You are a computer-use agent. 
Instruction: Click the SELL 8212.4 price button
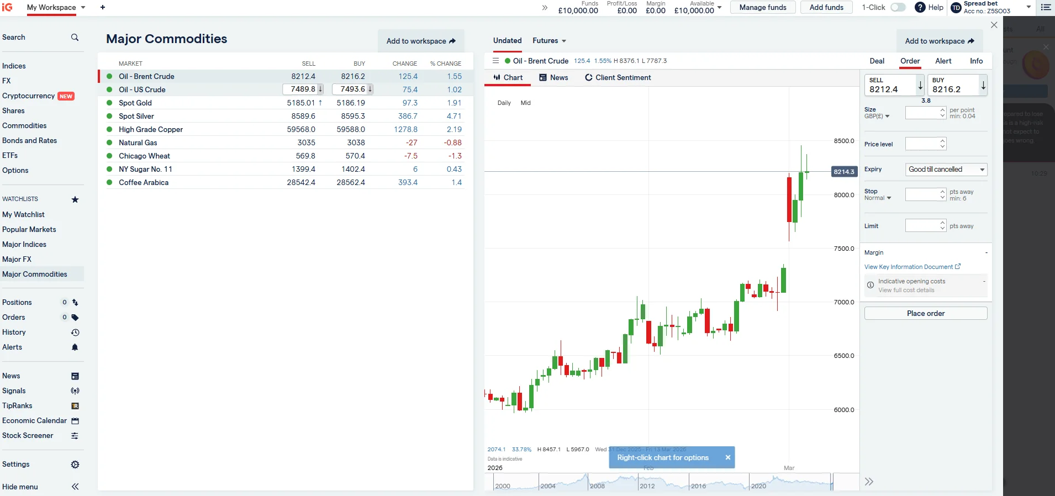(x=894, y=85)
